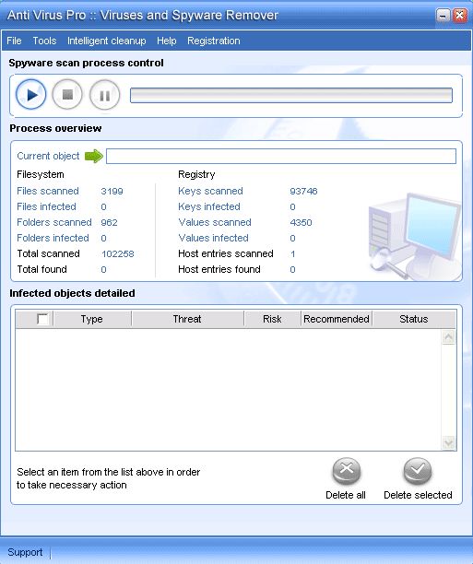Pause the running scan

pos(104,95)
